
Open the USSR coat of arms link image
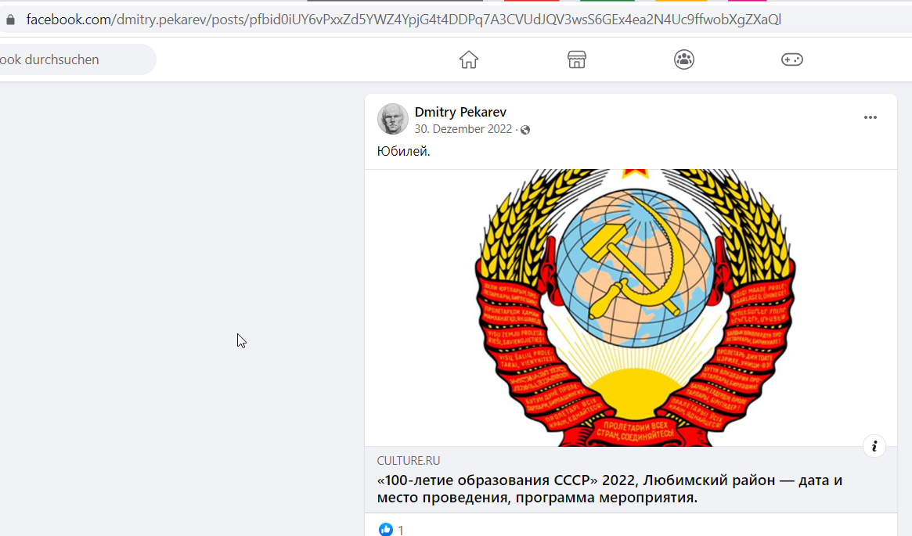click(x=630, y=308)
